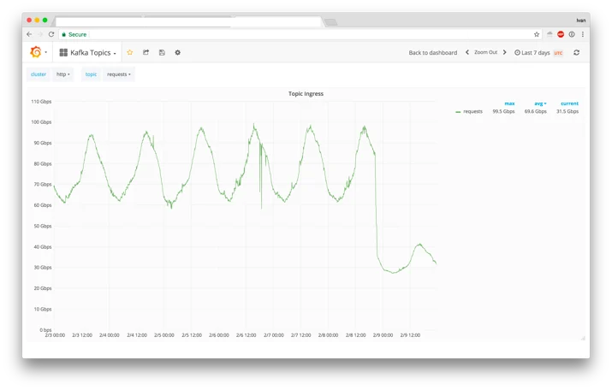Viewport: 612px width, 390px height.
Task: Click the Topic Ingress panel title
Action: [306, 93]
